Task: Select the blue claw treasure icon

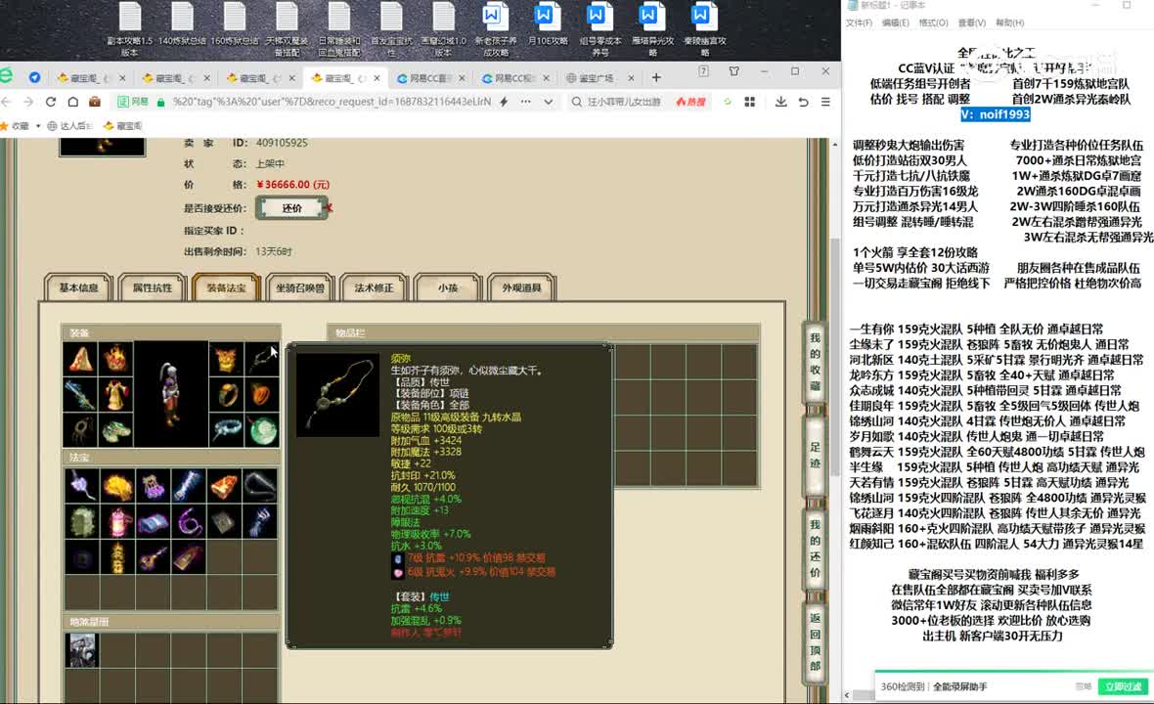Action: (x=260, y=521)
